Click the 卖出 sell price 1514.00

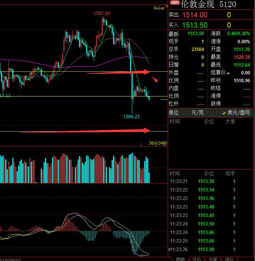195,15
